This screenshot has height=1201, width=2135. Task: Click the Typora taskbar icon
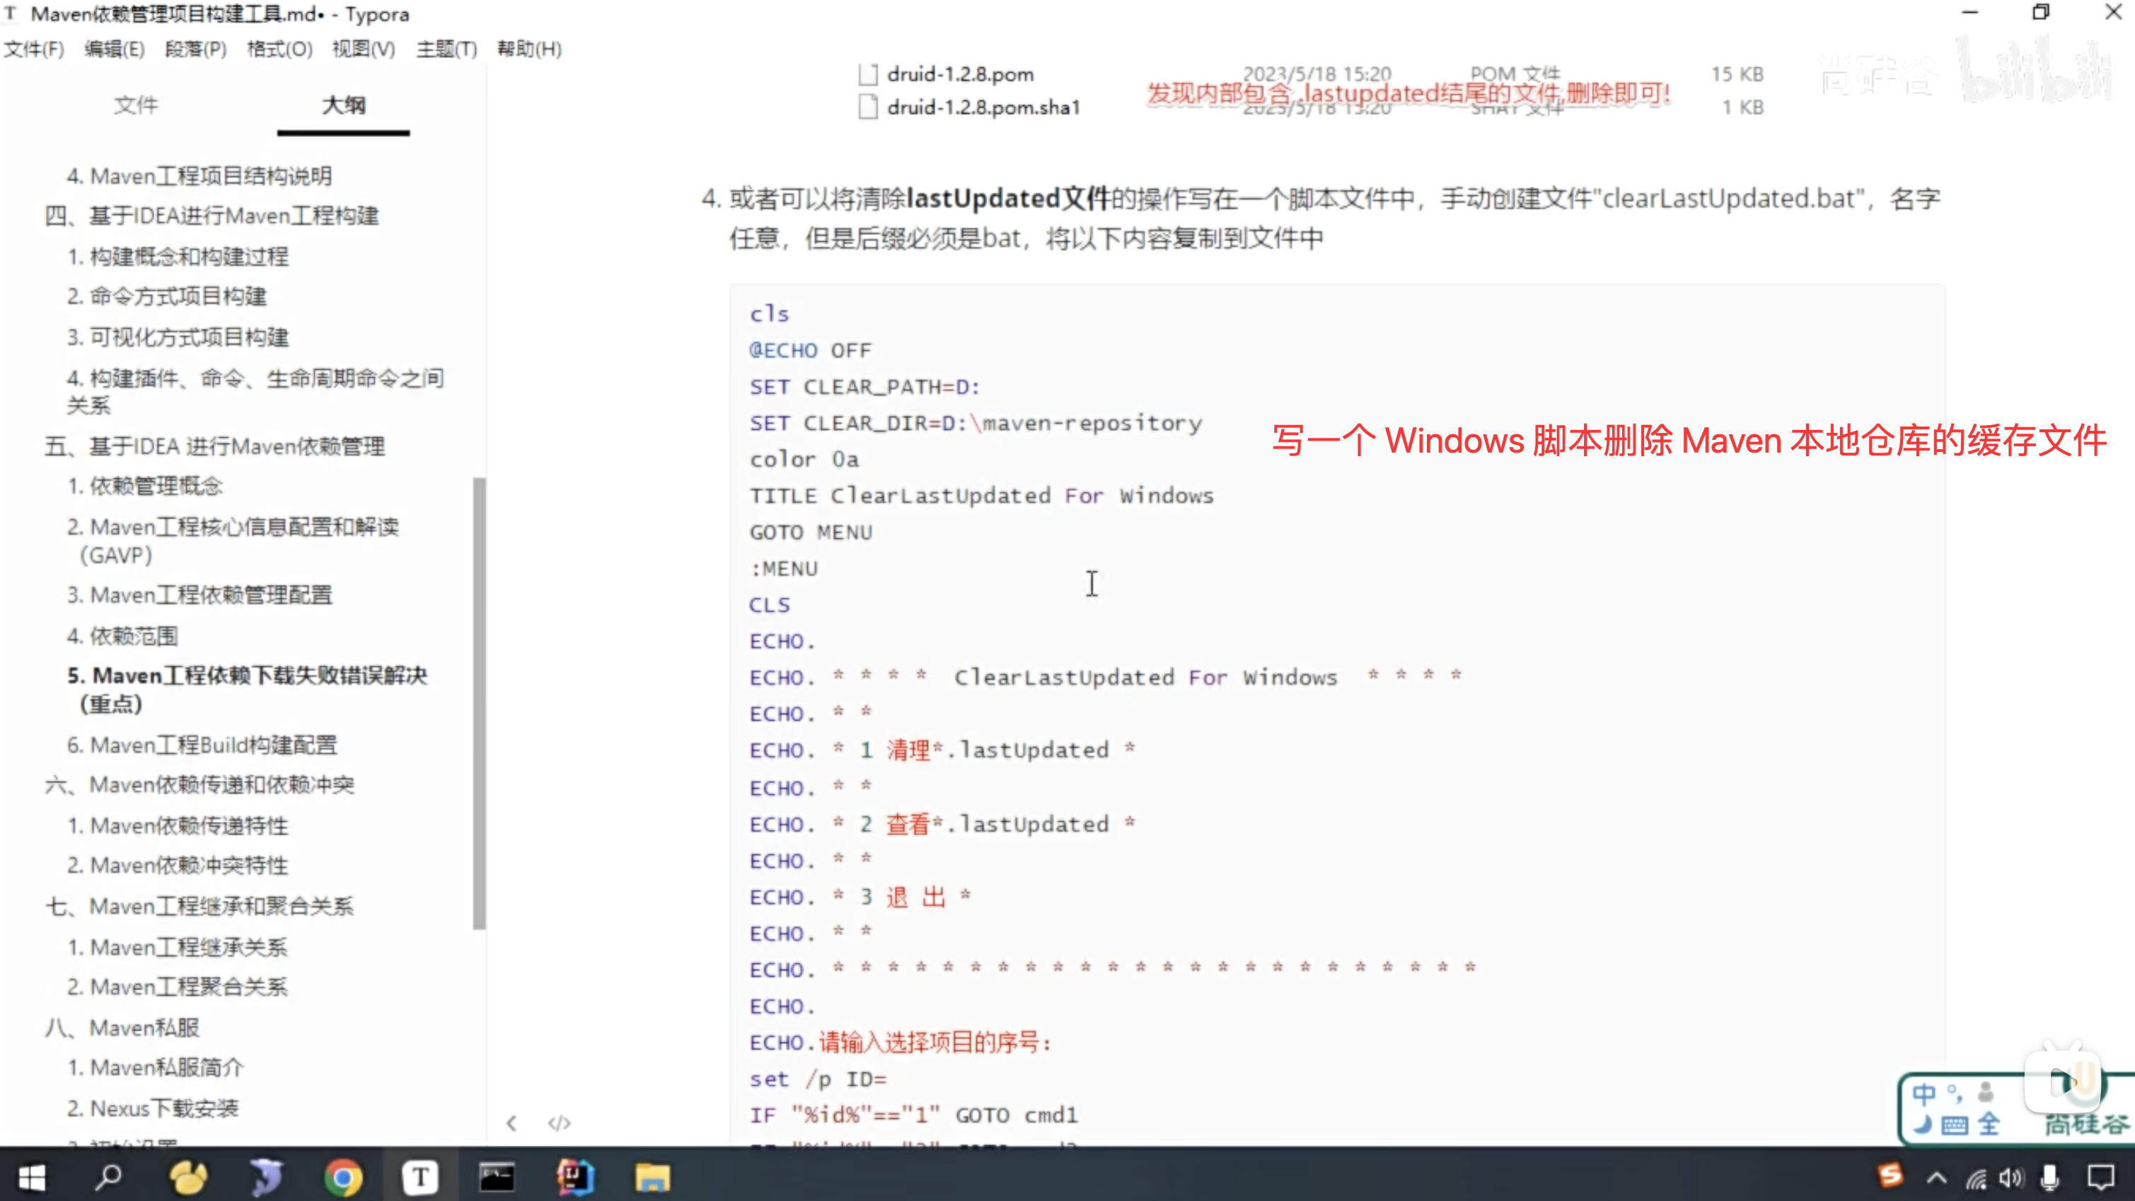click(420, 1177)
